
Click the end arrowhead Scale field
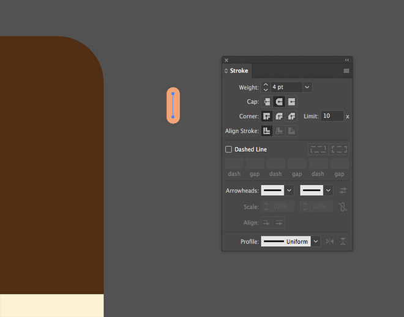pos(321,206)
